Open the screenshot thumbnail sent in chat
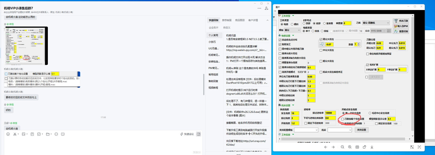 pos(26,46)
